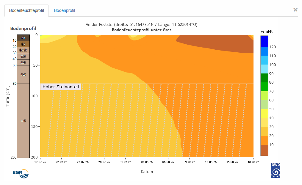The width and height of the screenshot is (302, 185).
Task: Click the 12.08.26 date axis label
Action: coord(211,162)
